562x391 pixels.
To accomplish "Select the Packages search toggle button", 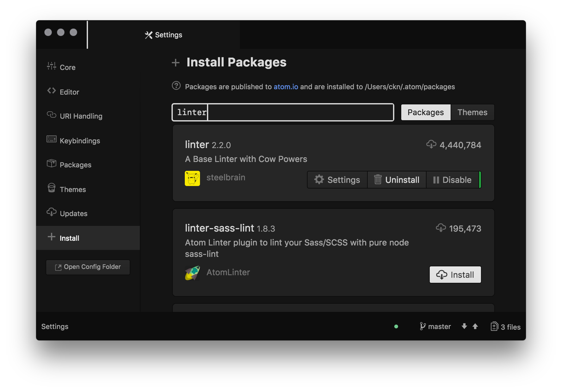I will point(426,112).
